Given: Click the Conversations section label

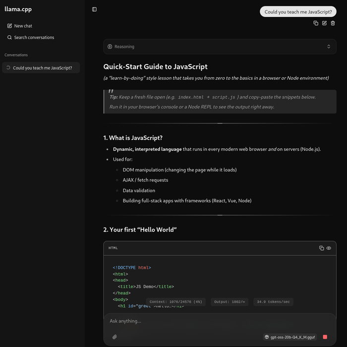Looking at the screenshot, I should (x=16, y=55).
